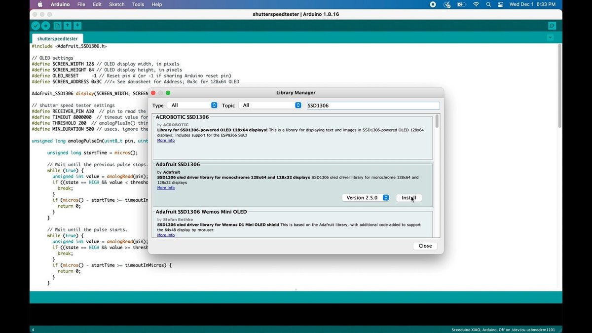
Task: Click the #include Adafruit_SSD1306.h code line
Action: pos(69,46)
